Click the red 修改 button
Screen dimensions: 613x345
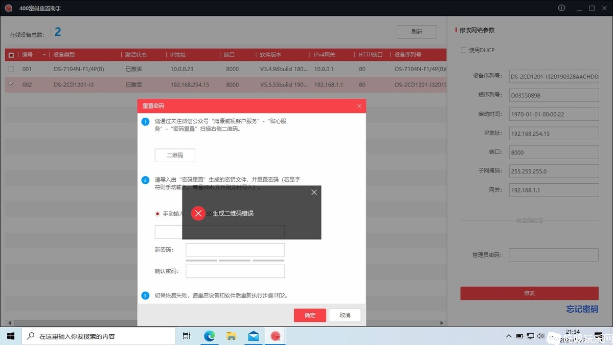click(x=529, y=293)
